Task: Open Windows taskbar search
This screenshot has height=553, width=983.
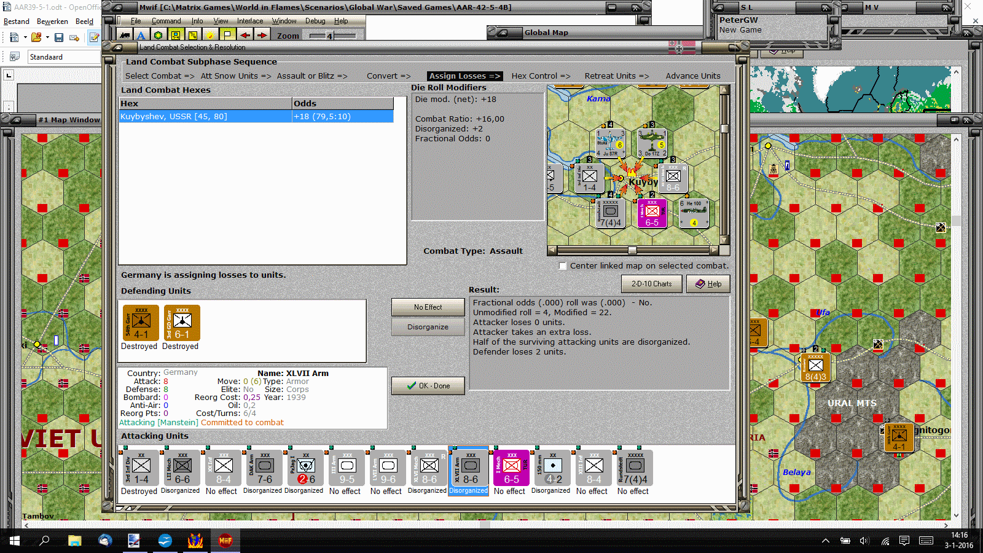Action: [x=44, y=541]
